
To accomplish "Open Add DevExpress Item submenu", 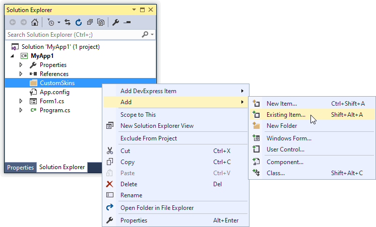I will click(176, 91).
